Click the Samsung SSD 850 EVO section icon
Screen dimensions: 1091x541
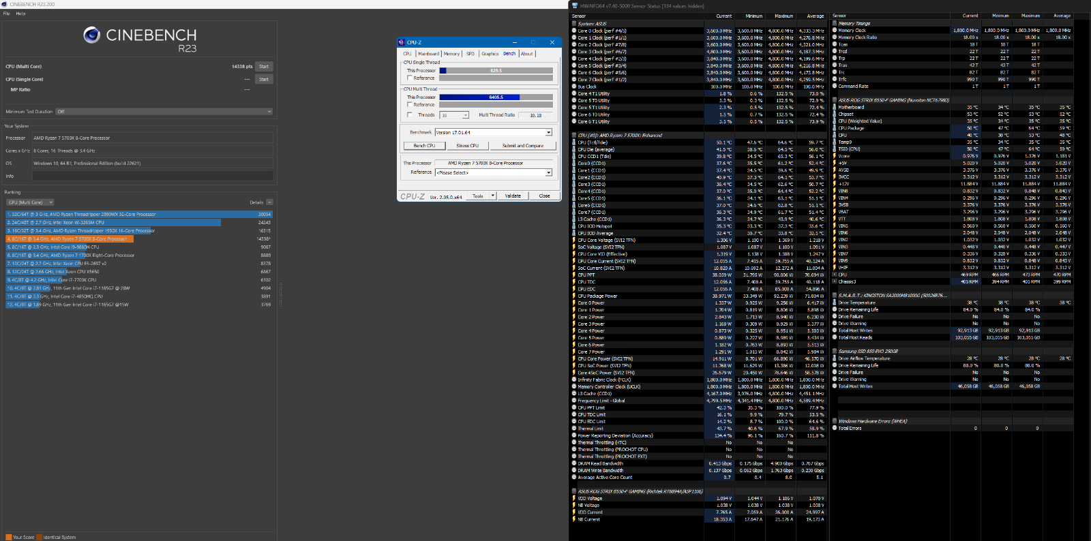click(835, 352)
